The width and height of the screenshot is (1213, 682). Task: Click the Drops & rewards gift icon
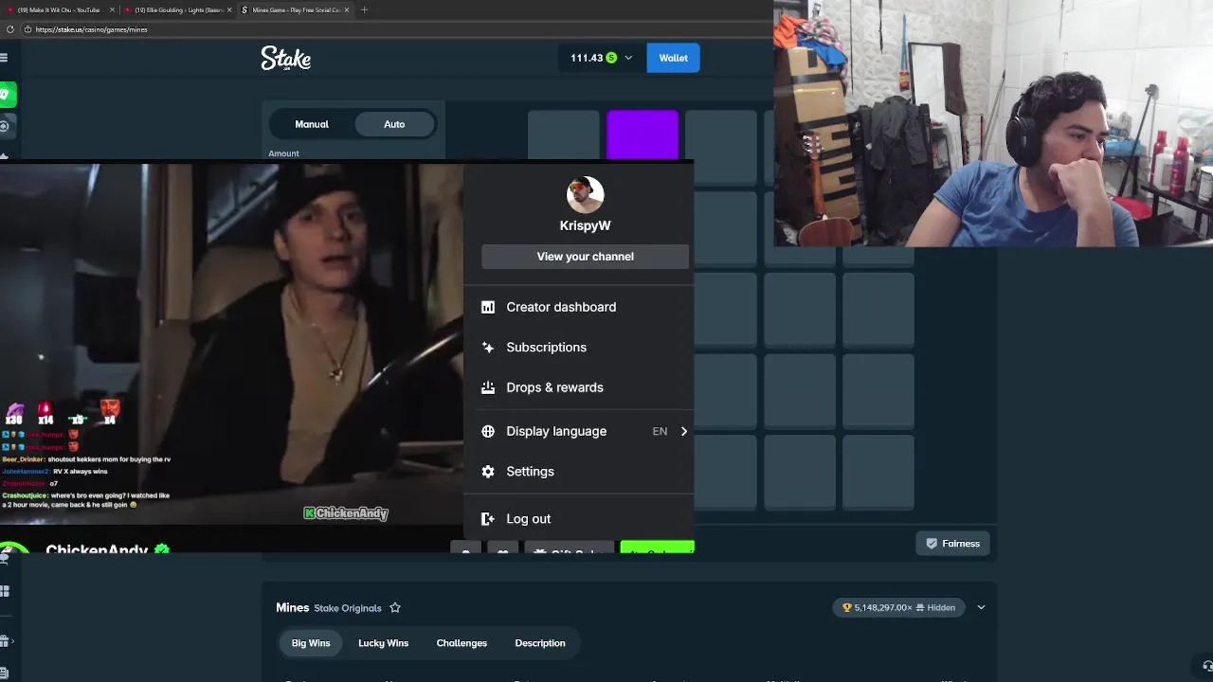(488, 387)
